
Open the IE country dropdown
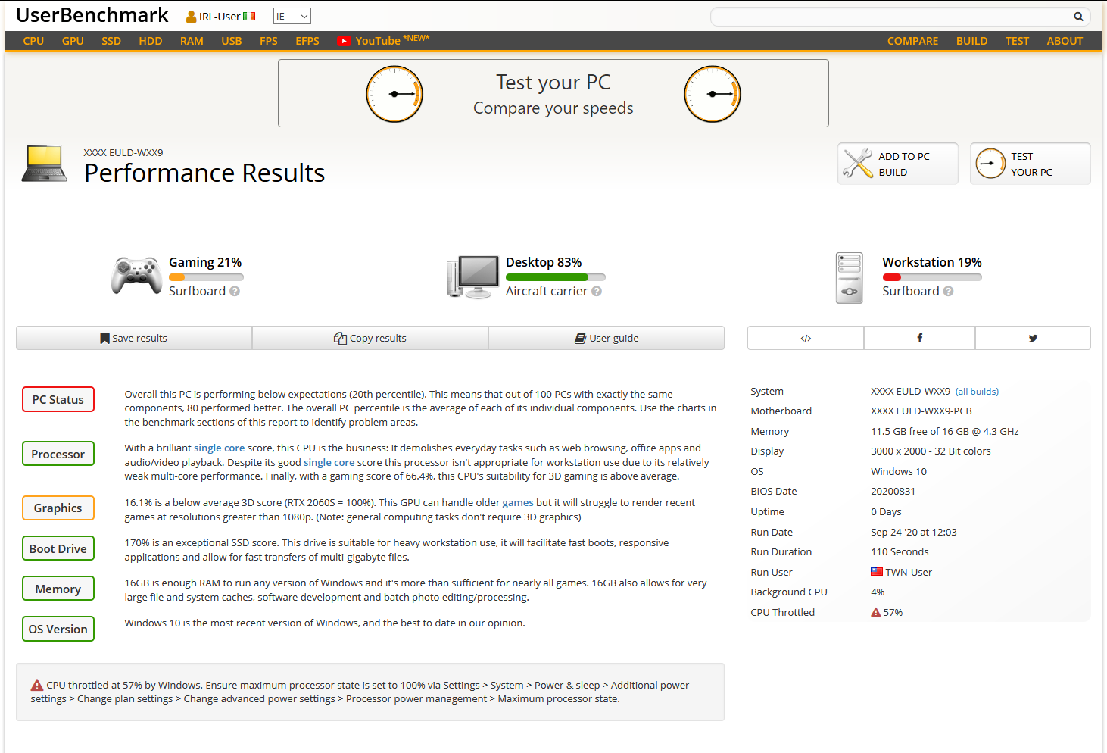pyautogui.click(x=292, y=17)
